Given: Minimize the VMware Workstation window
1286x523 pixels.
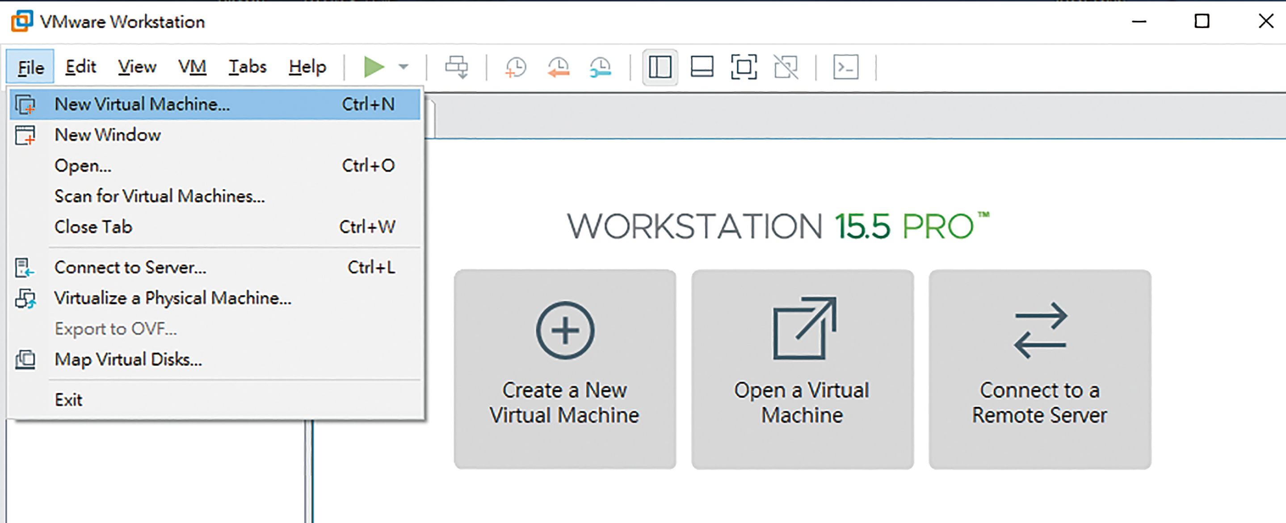Looking at the screenshot, I should tap(1139, 21).
